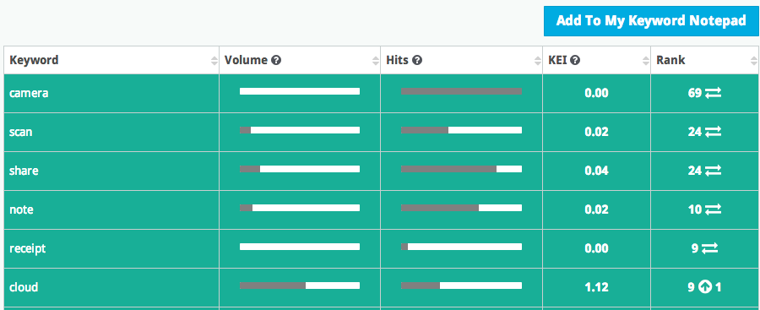Viewport: 760px width, 310px height.
Task: Click Add To My Keyword Notepad button
Action: 650,21
